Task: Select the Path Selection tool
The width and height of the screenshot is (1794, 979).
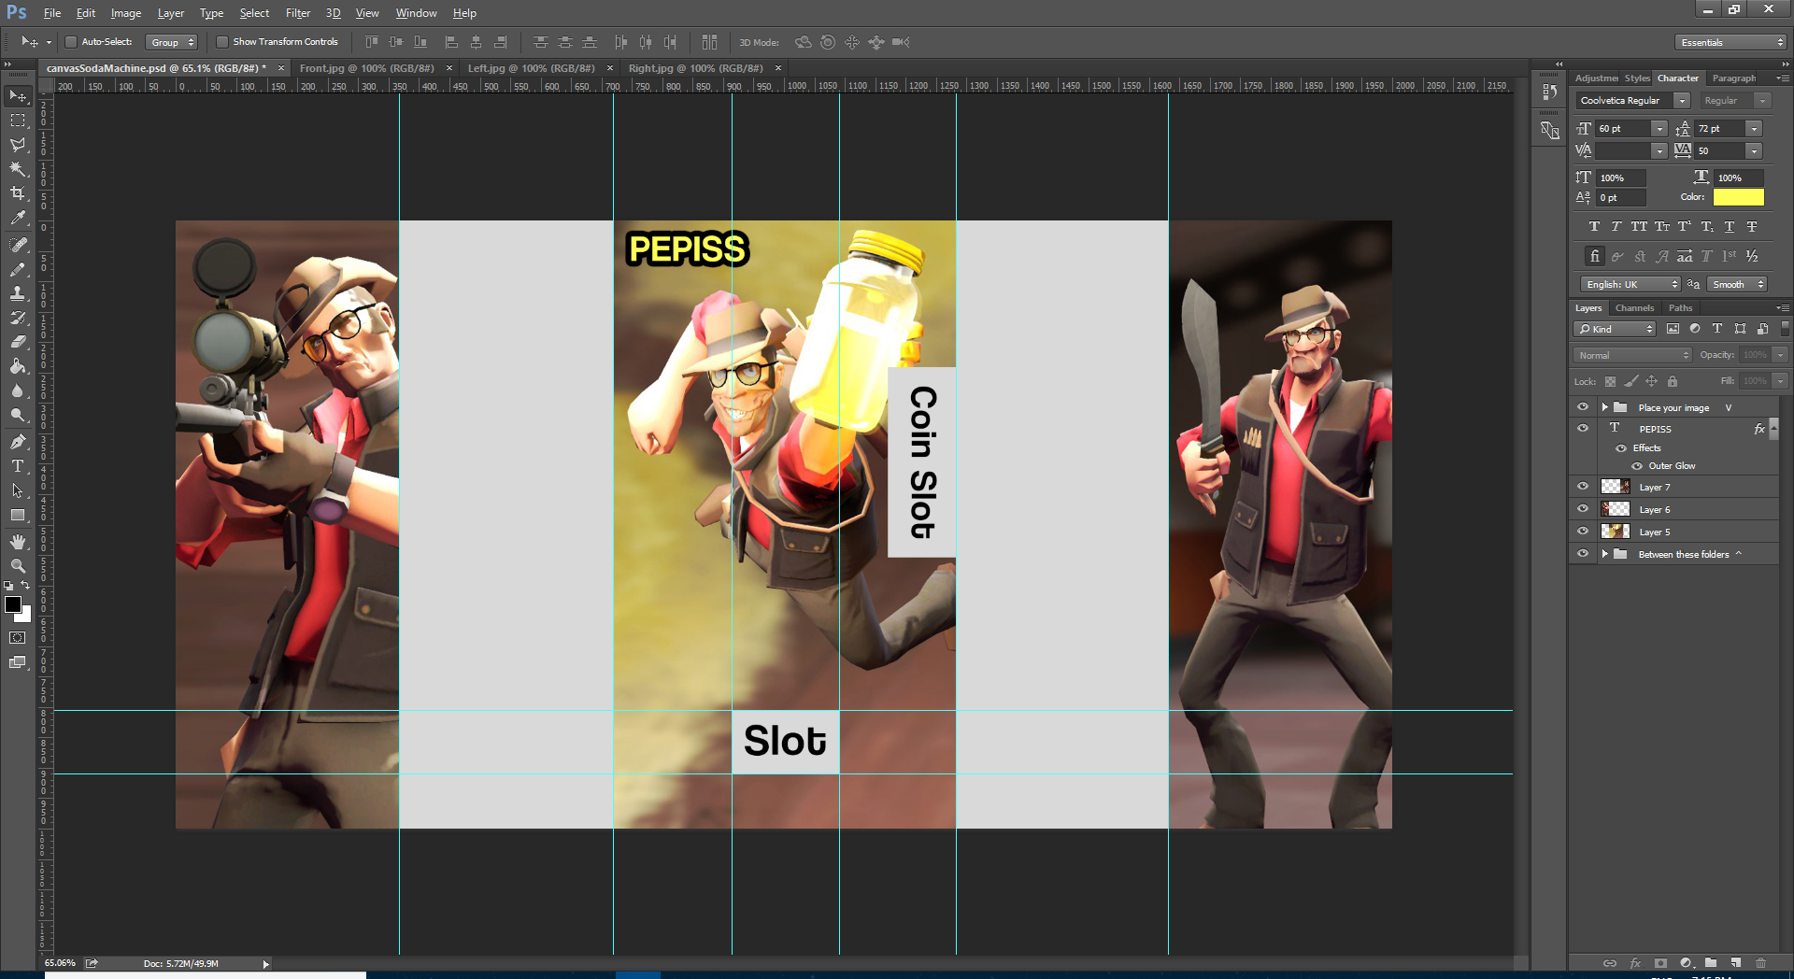Action: coord(18,490)
